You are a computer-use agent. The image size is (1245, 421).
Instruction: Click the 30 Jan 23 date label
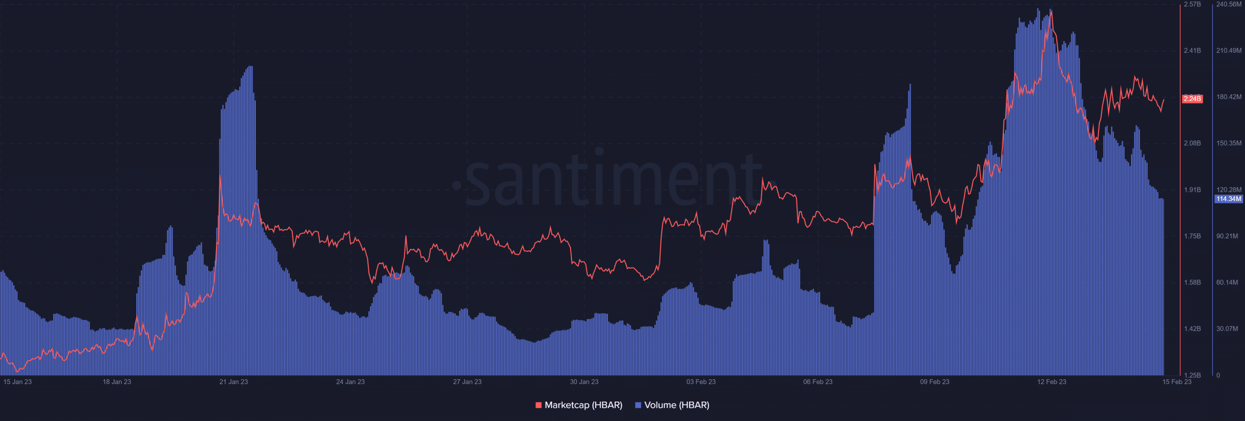click(x=584, y=382)
